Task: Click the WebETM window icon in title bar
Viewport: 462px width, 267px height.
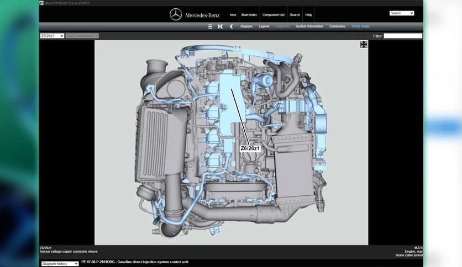Action: [x=41, y=3]
